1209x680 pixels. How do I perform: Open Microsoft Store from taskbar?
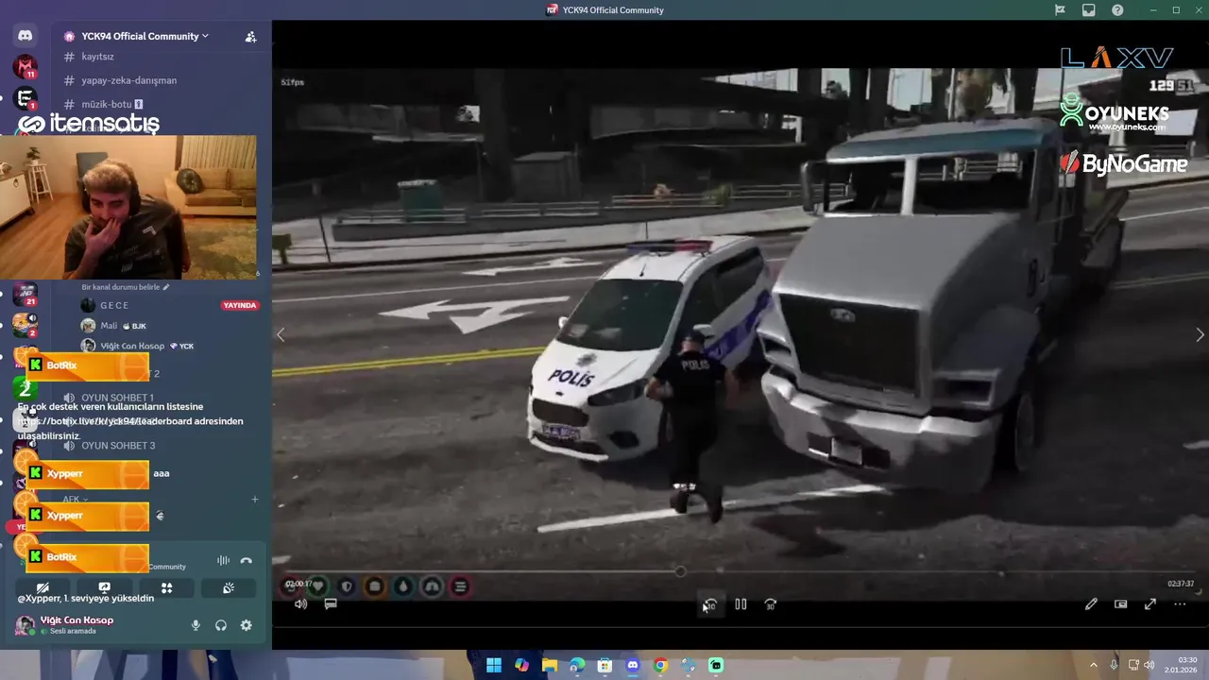[x=605, y=665]
